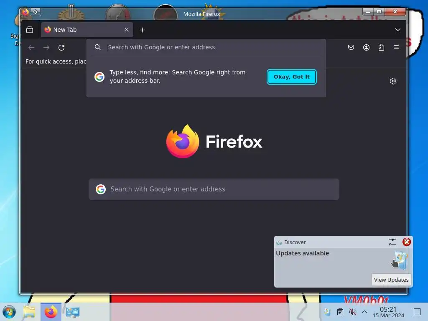Viewport: 428px width, 321px height.
Task: Click the Google icon in tip banner
Action: [x=99, y=77]
